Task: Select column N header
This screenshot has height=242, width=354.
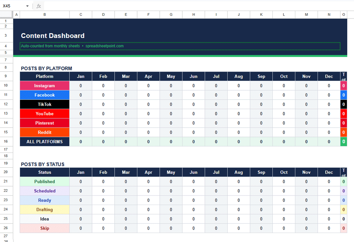Action: click(329, 14)
